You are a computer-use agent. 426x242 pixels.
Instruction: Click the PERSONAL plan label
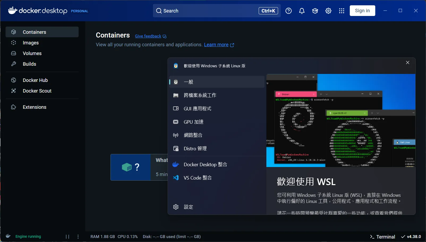pyautogui.click(x=79, y=11)
